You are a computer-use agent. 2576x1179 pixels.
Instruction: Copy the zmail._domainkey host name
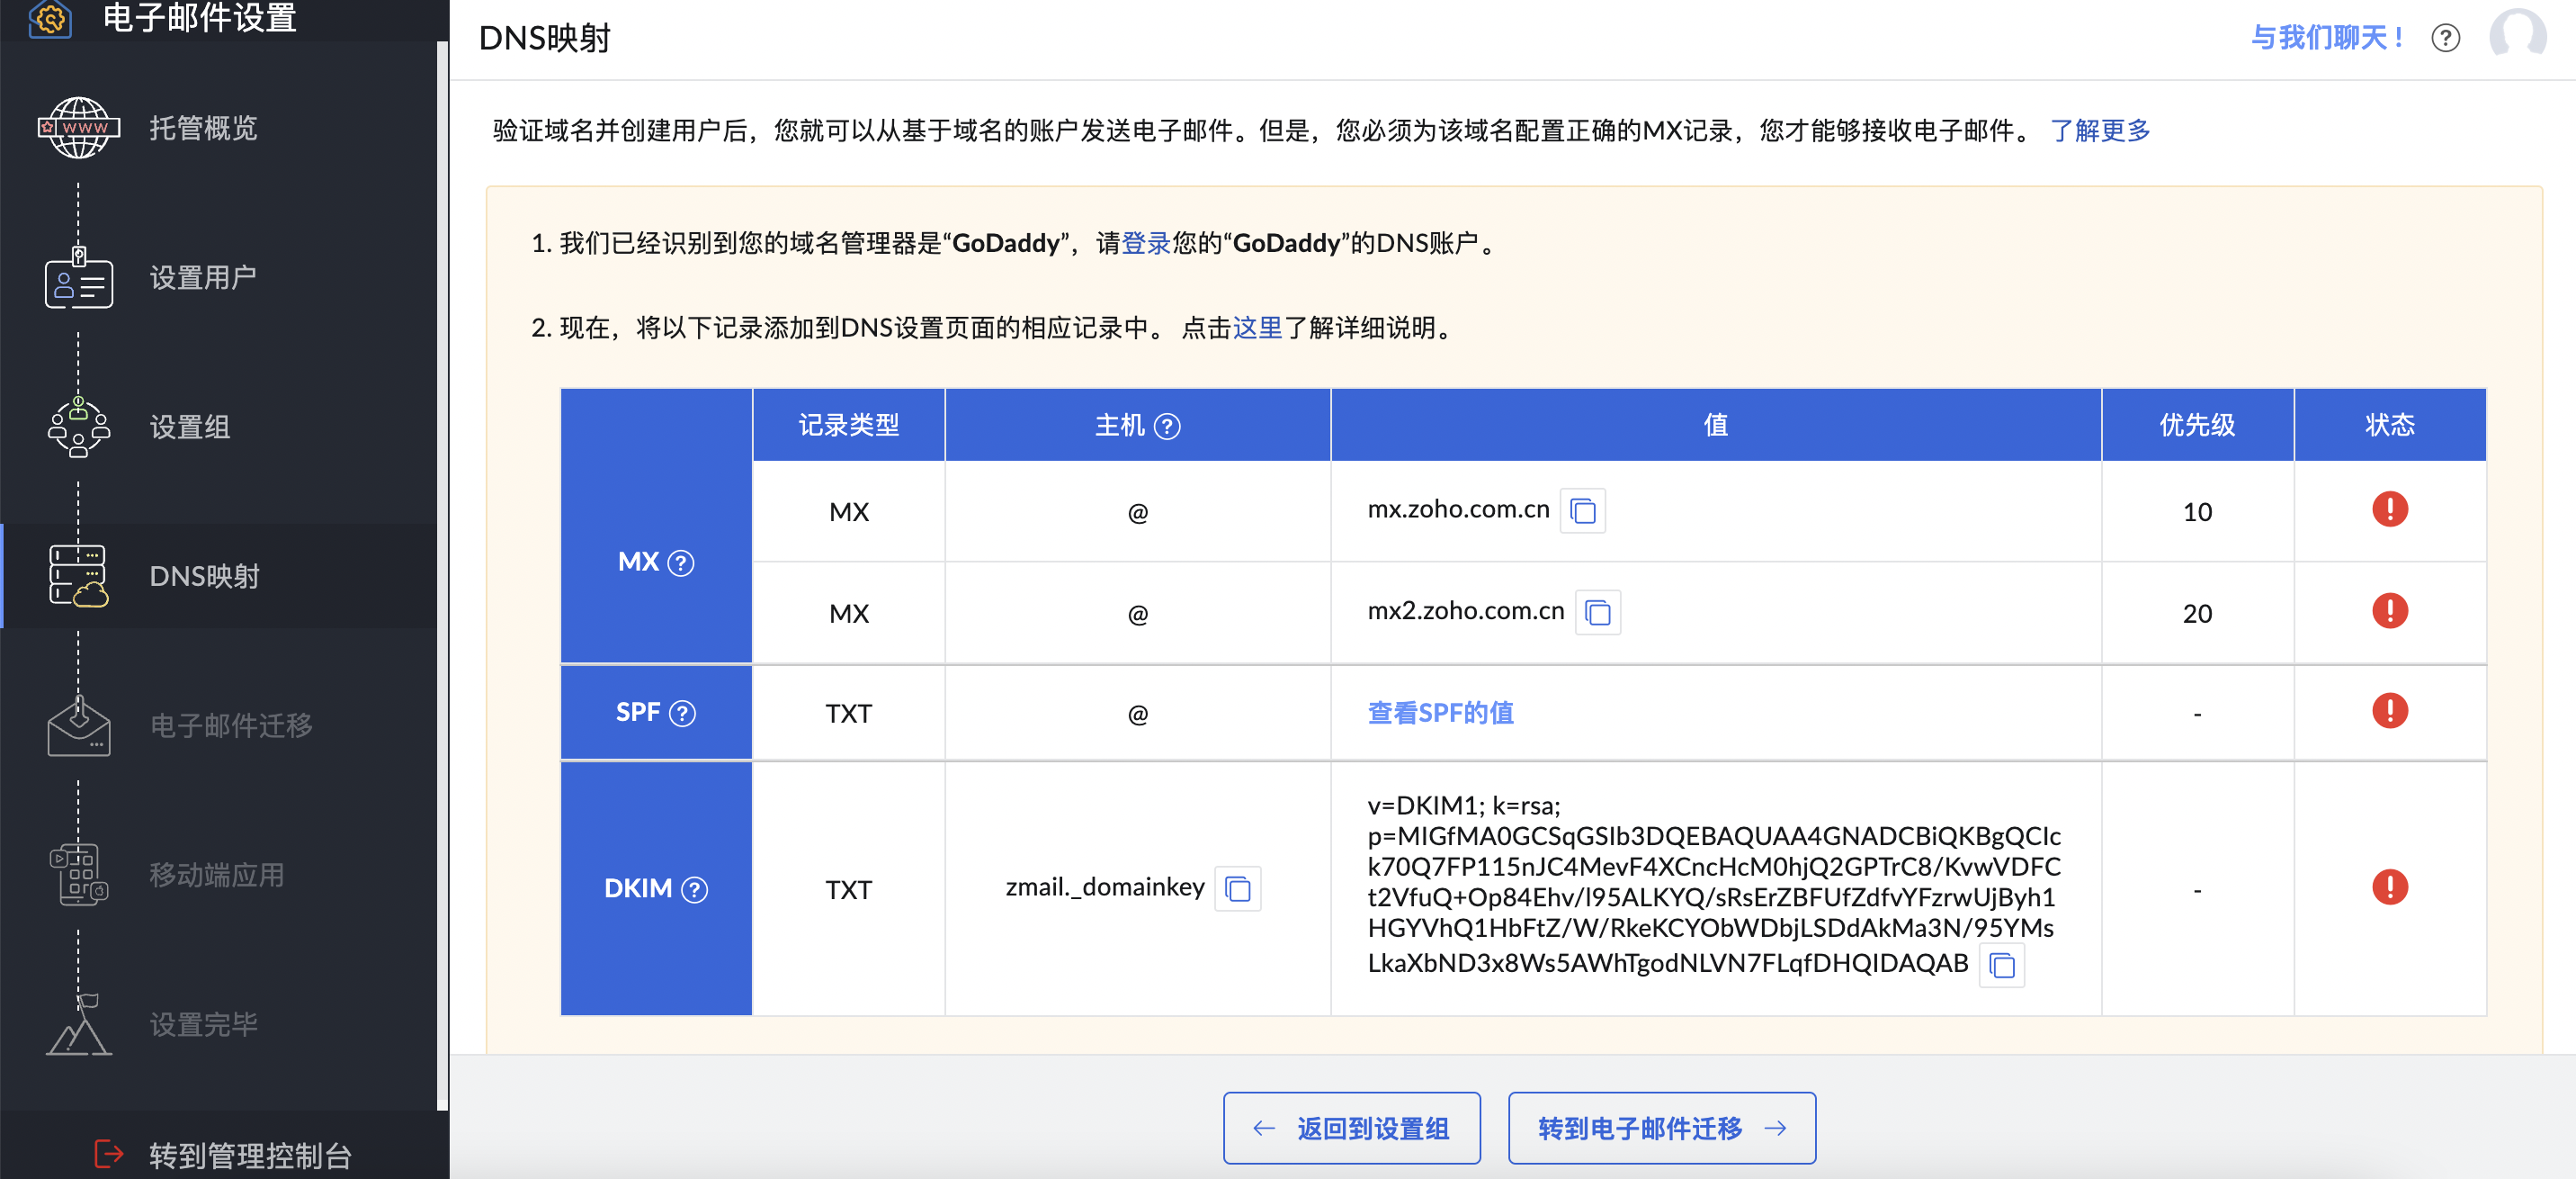(1237, 889)
